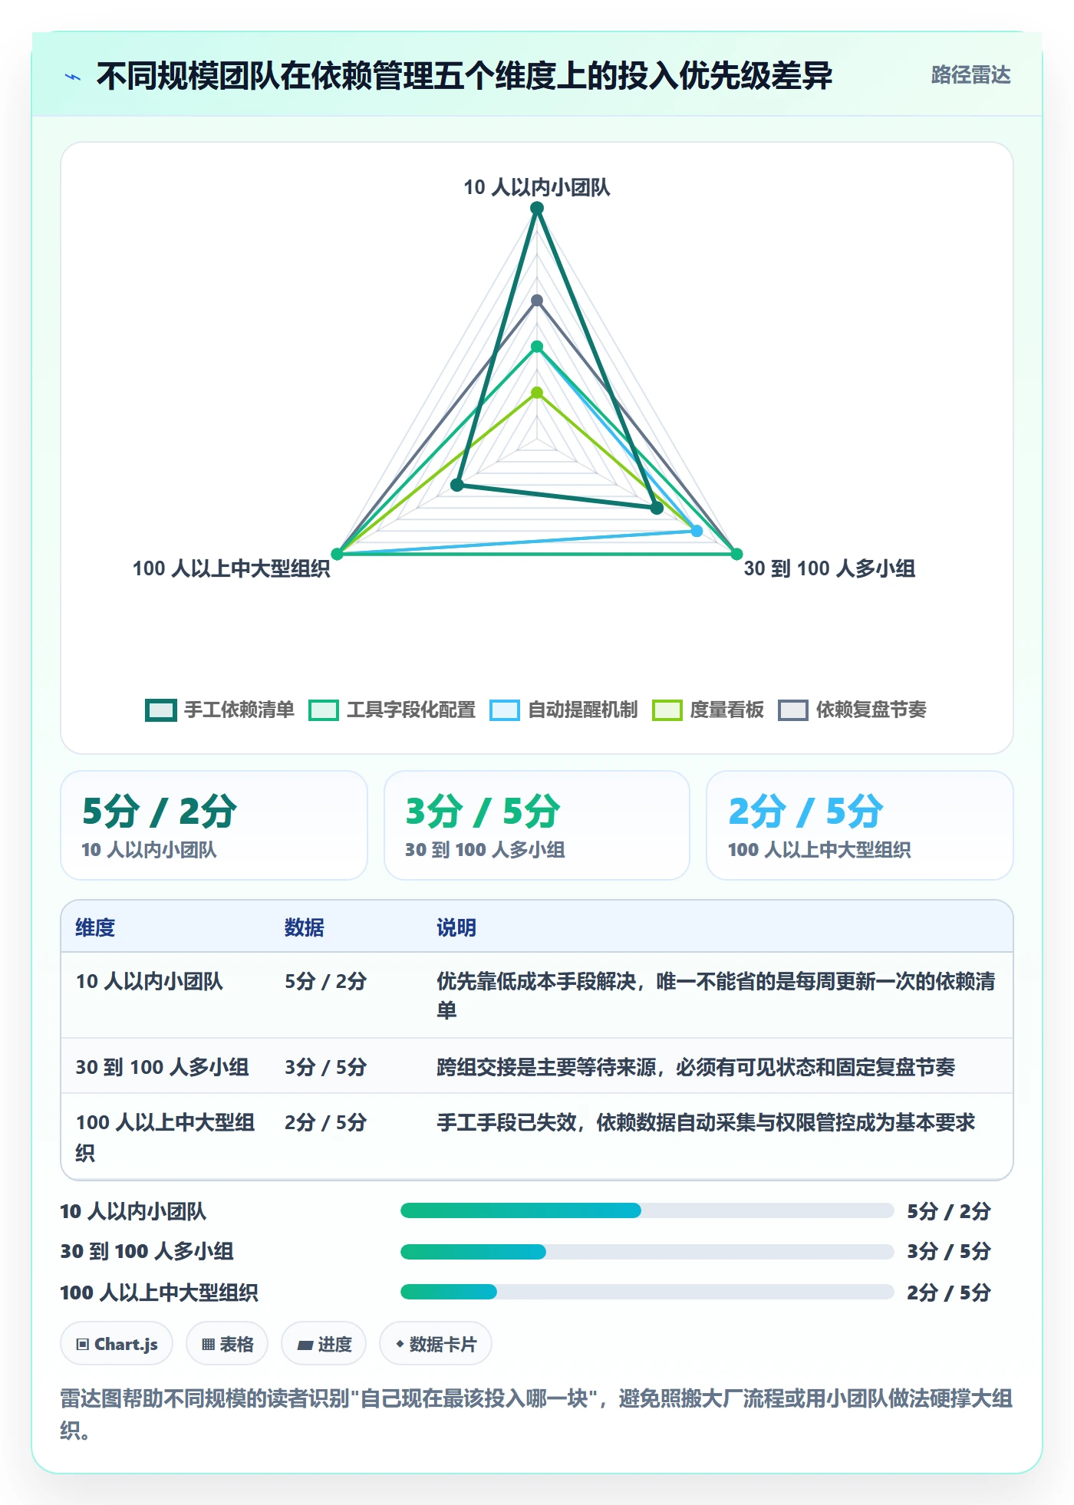
Task: Hide the 自动提醒机制 dataset via legend swatch
Action: (505, 710)
